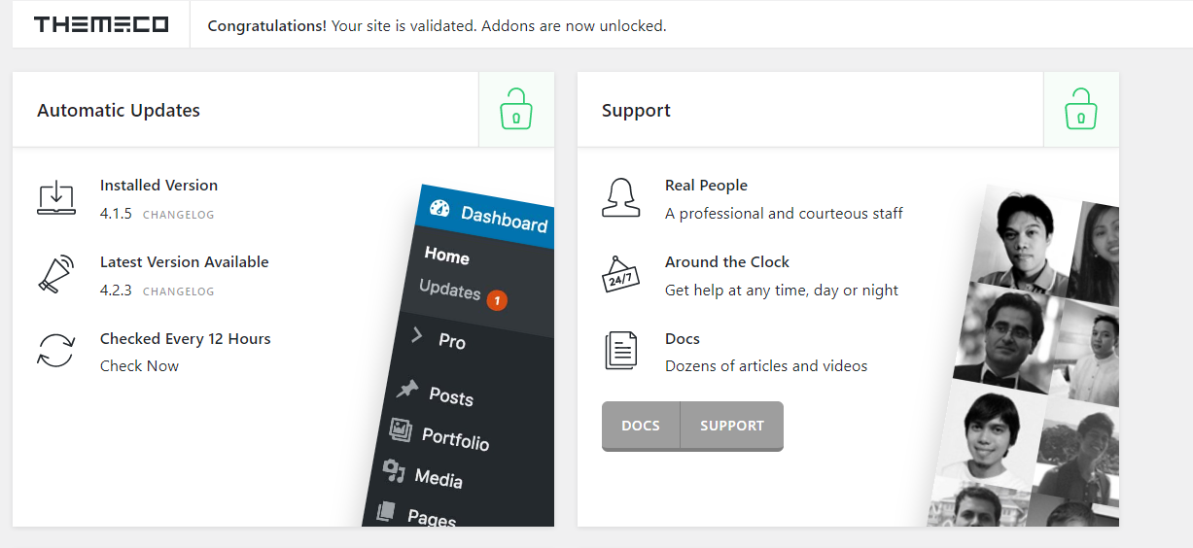Click the refresh arrows update-check icon
This screenshot has height=548, width=1193.
click(56, 351)
